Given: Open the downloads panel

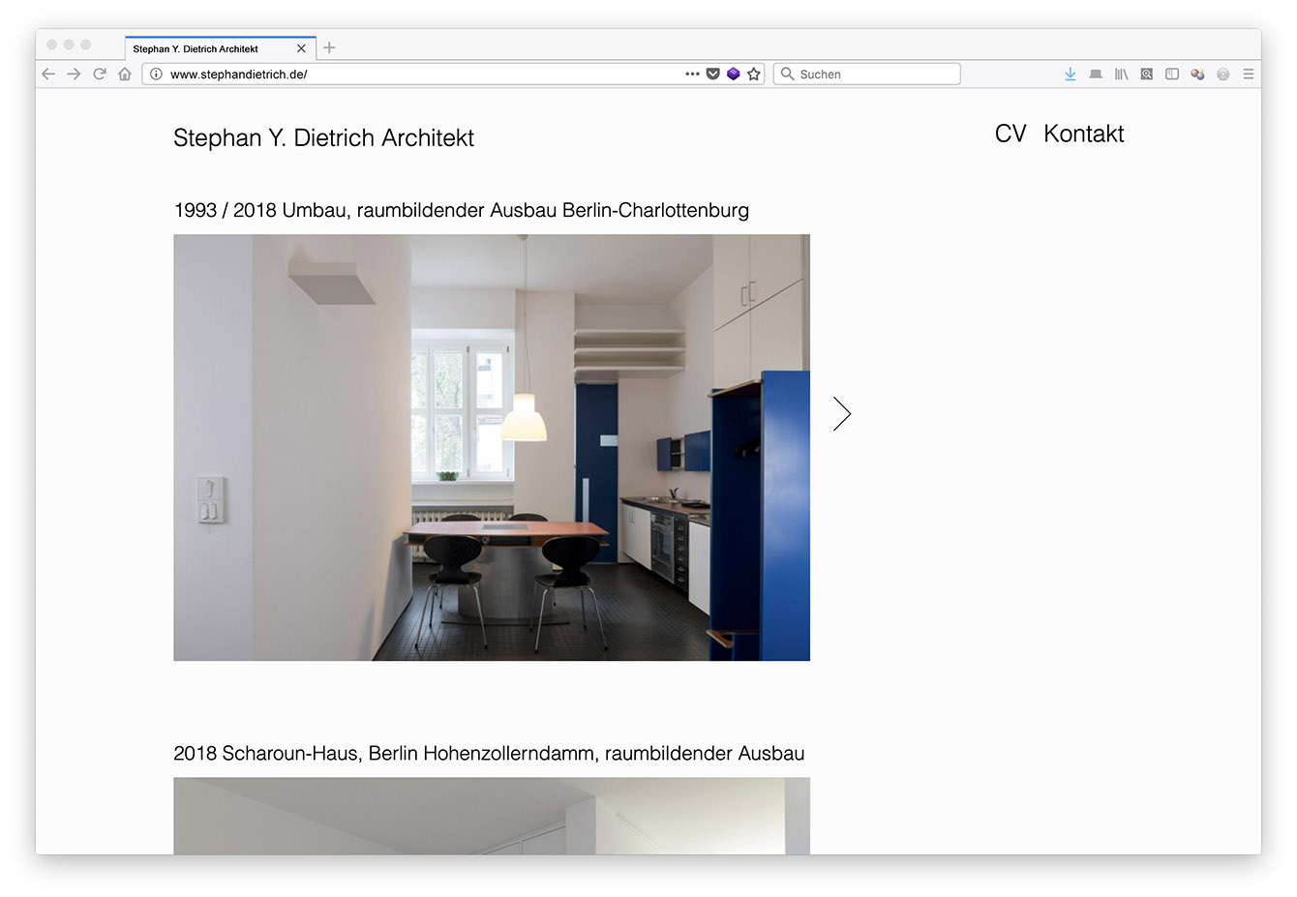Looking at the screenshot, I should coord(1070,74).
